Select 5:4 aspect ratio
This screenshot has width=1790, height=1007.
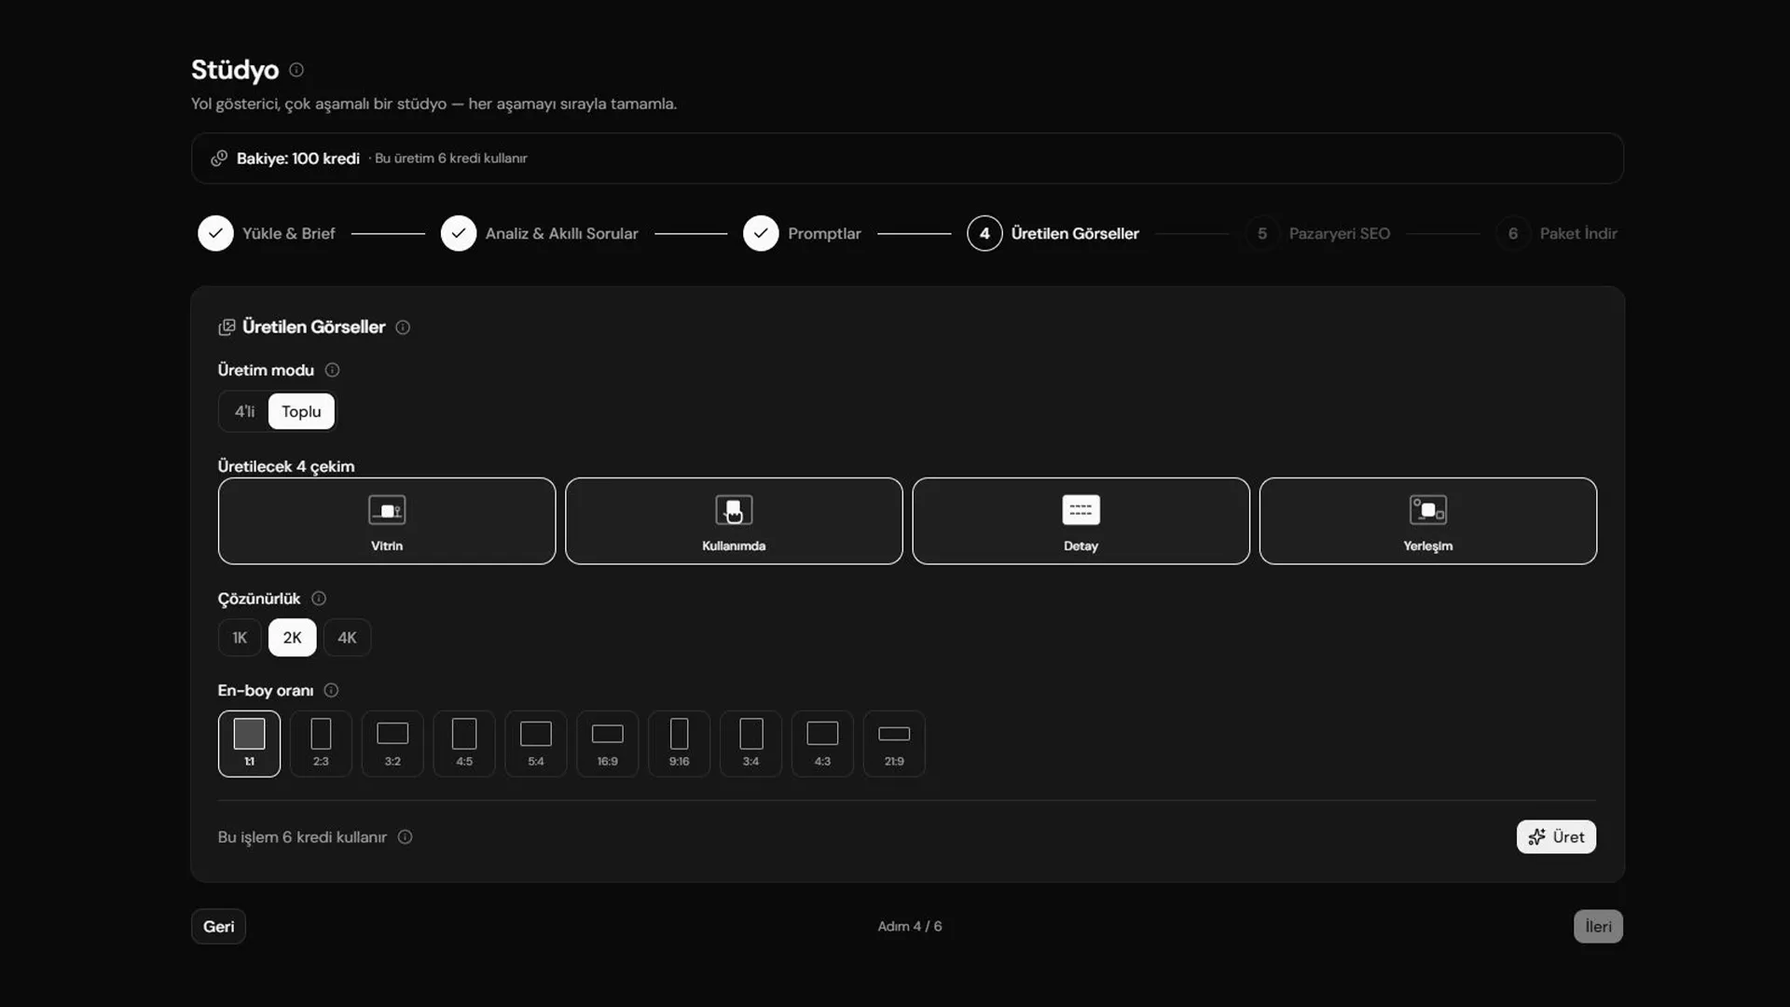click(x=536, y=744)
